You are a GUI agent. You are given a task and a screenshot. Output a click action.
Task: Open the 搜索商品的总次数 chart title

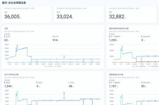point(116,74)
